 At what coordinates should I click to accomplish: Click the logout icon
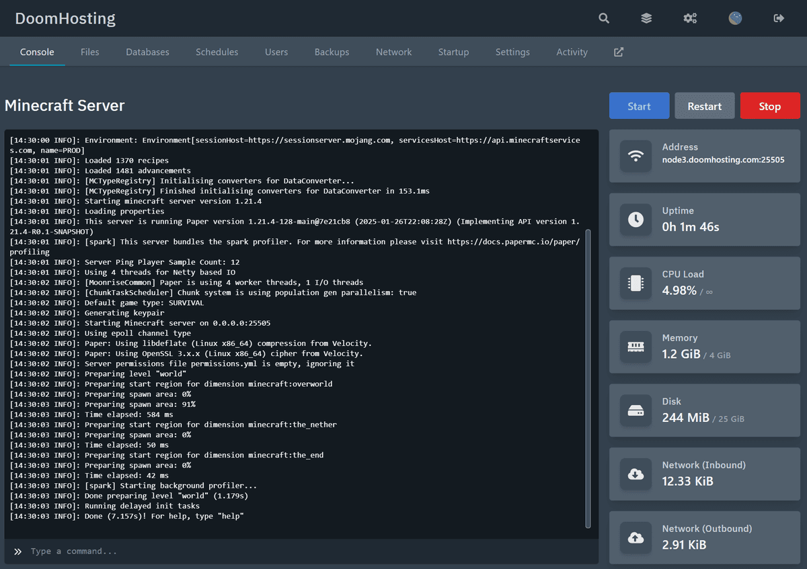pos(778,18)
